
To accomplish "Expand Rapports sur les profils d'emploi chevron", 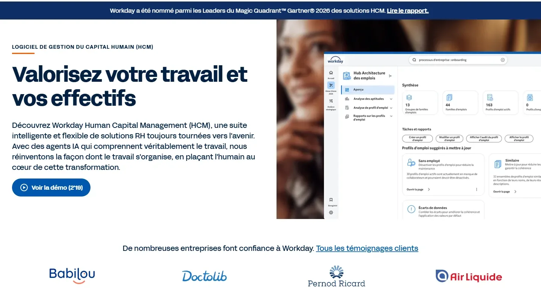I will [391, 116].
